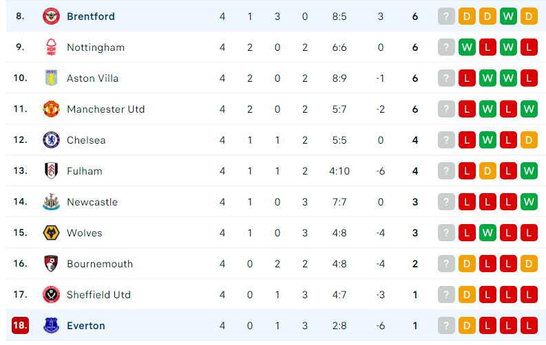Click the Nottingham Forest club crest

51,47
